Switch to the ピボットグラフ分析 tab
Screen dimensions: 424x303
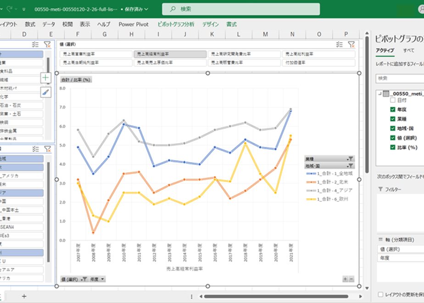[176, 24]
